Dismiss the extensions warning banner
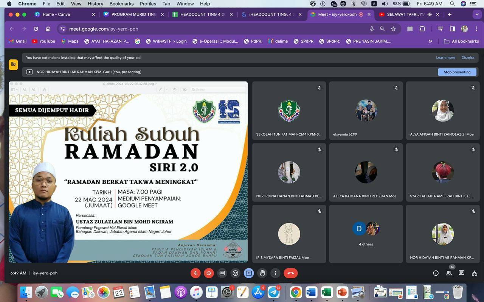The width and height of the screenshot is (484, 302). point(468,58)
